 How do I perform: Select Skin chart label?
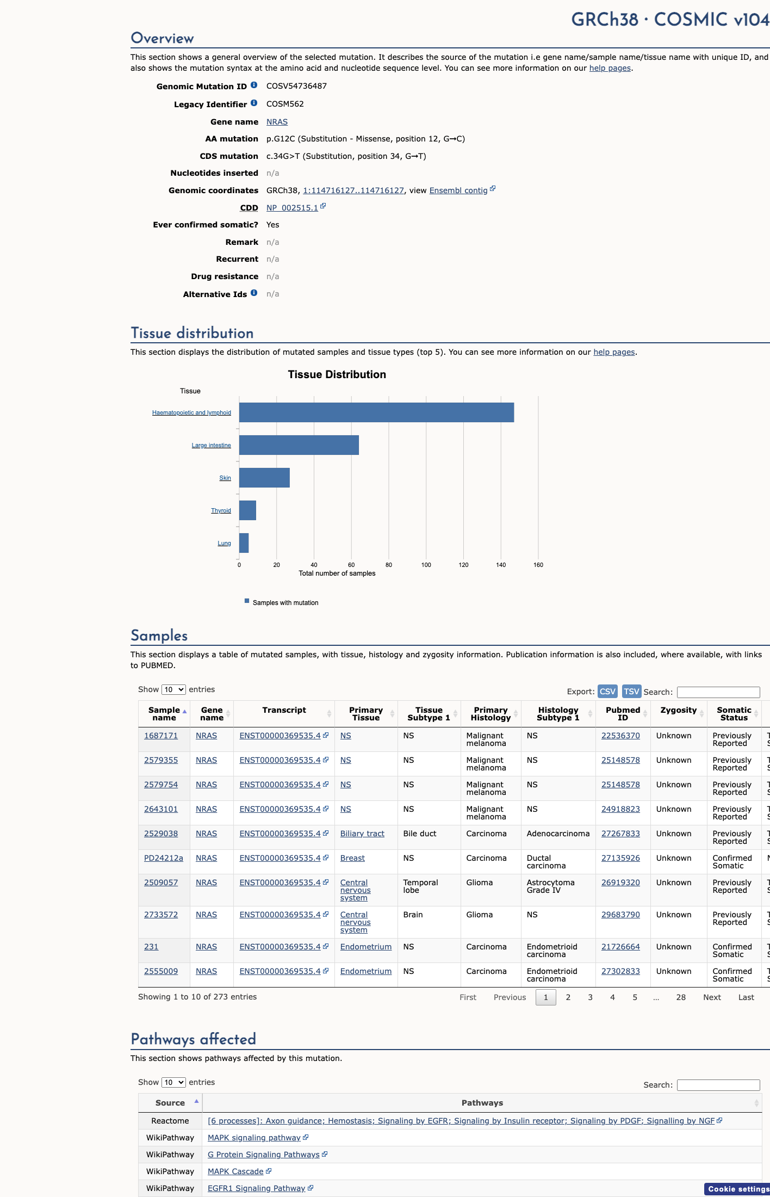click(x=225, y=478)
